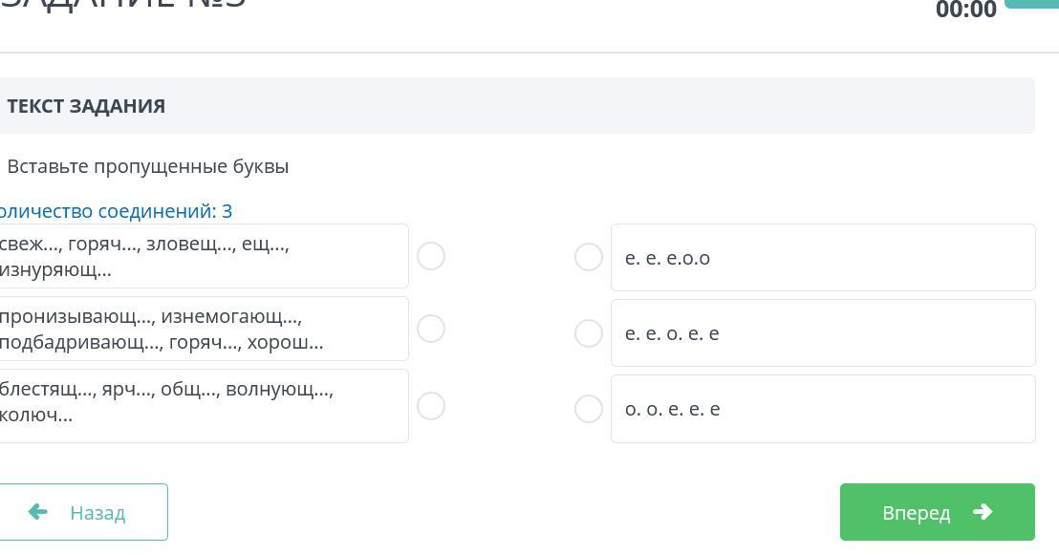Proceed with the Вперед button label

coord(916,513)
